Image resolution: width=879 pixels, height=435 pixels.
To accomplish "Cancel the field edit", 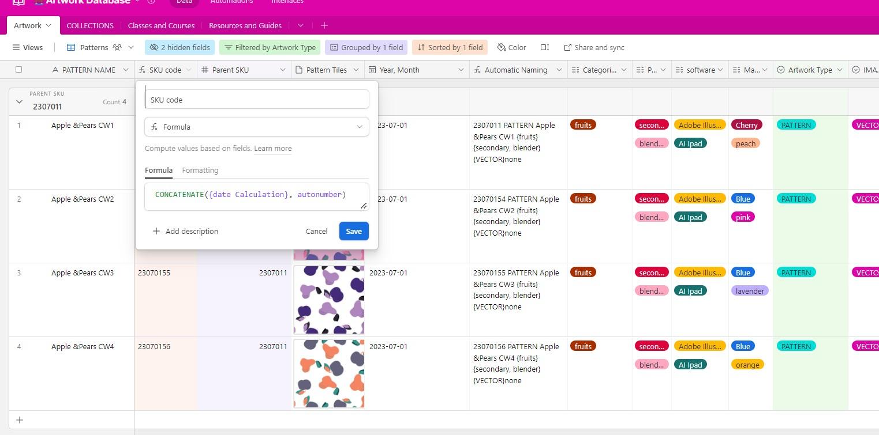I will click(x=316, y=231).
